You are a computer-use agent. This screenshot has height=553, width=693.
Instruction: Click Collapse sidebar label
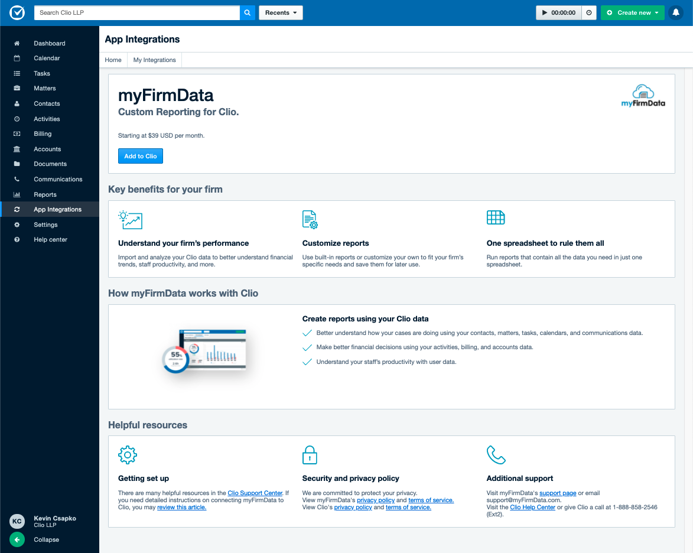(47, 539)
